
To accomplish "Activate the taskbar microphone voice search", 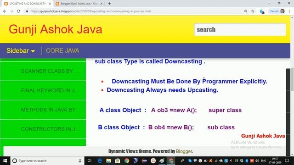I will point(80,161).
